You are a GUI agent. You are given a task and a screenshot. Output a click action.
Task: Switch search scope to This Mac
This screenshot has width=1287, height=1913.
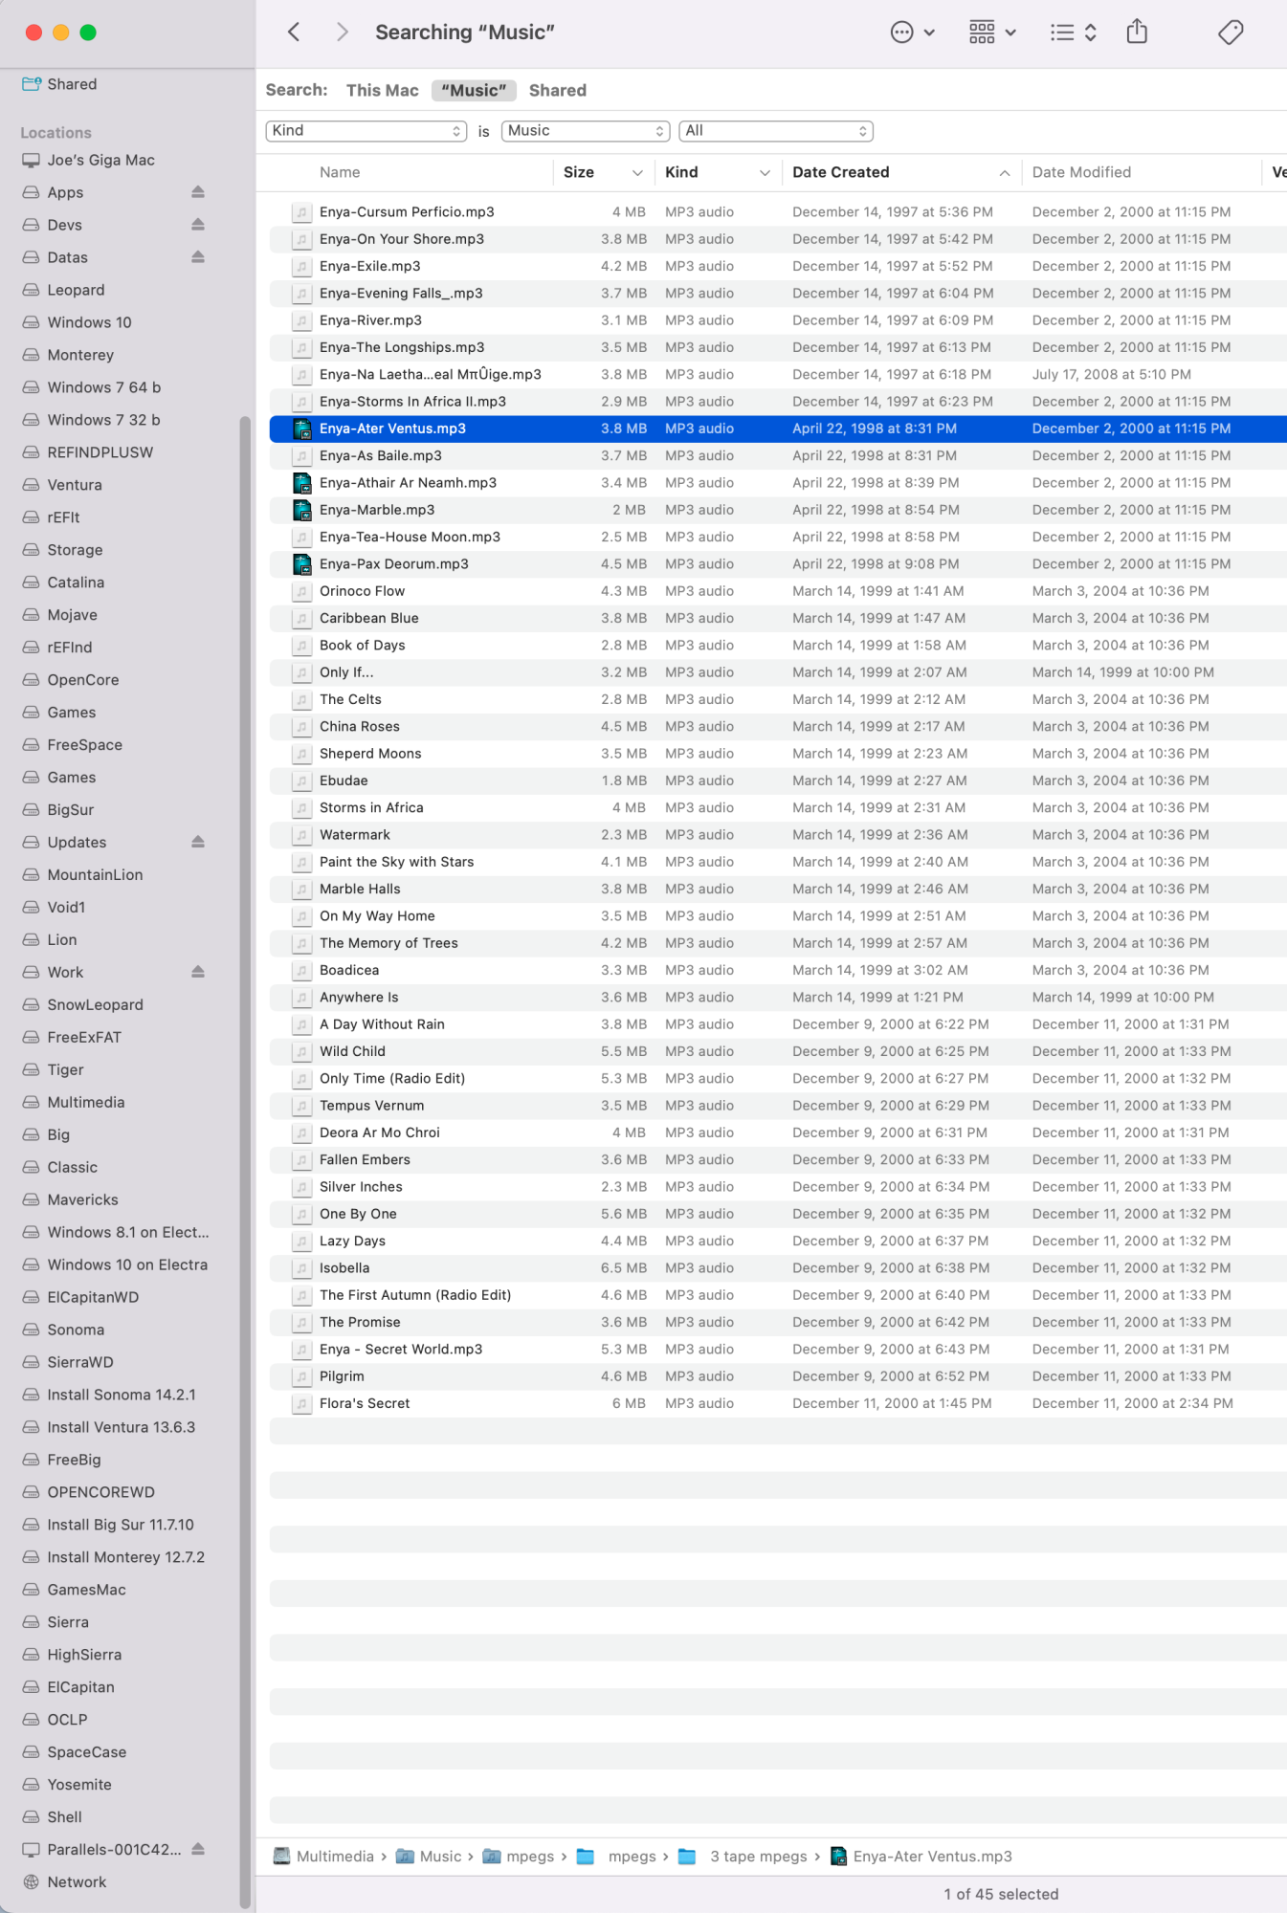(x=383, y=90)
